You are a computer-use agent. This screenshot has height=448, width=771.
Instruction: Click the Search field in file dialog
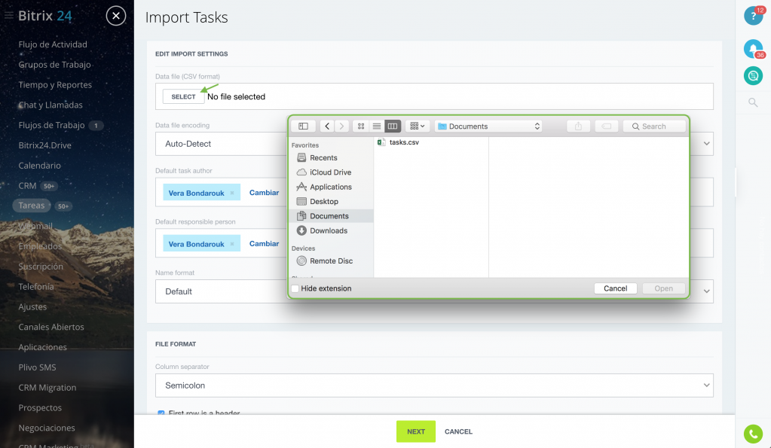[654, 126]
